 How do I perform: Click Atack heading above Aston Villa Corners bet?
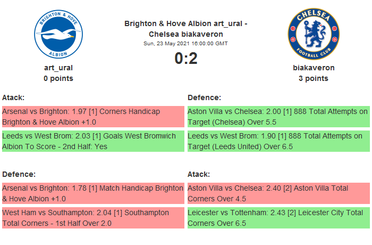click(x=199, y=174)
